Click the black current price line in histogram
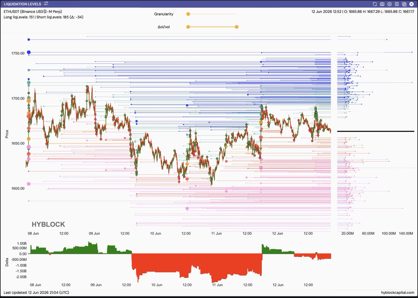This screenshot has height=298, width=418. point(376,131)
